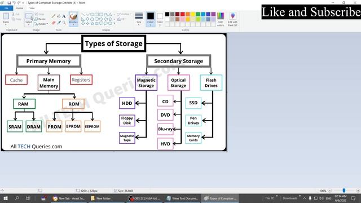Pick the black color swatch
This screenshot has width=361, height=203.
(167, 14)
